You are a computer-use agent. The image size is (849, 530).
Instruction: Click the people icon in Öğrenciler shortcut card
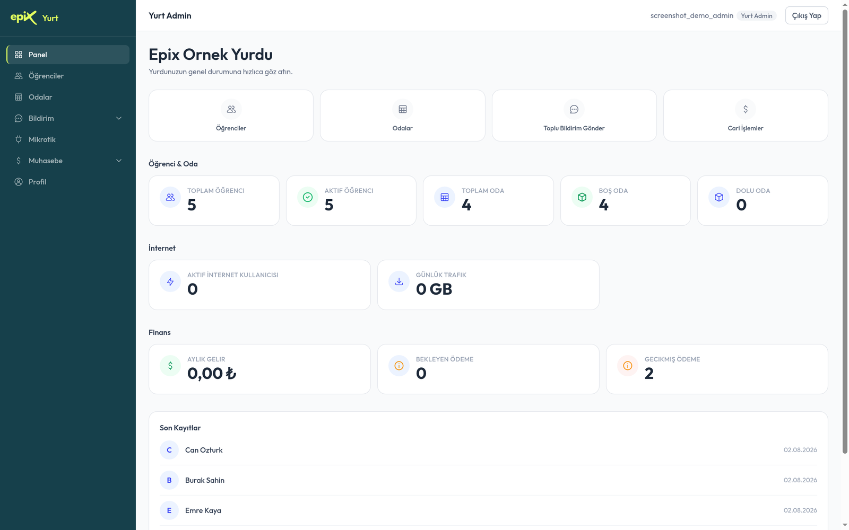tap(231, 109)
